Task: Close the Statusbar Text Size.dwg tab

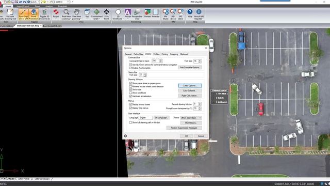Action: click(41, 26)
